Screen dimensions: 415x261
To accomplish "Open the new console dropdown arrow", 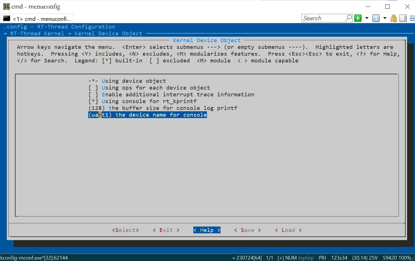I will (x=367, y=18).
